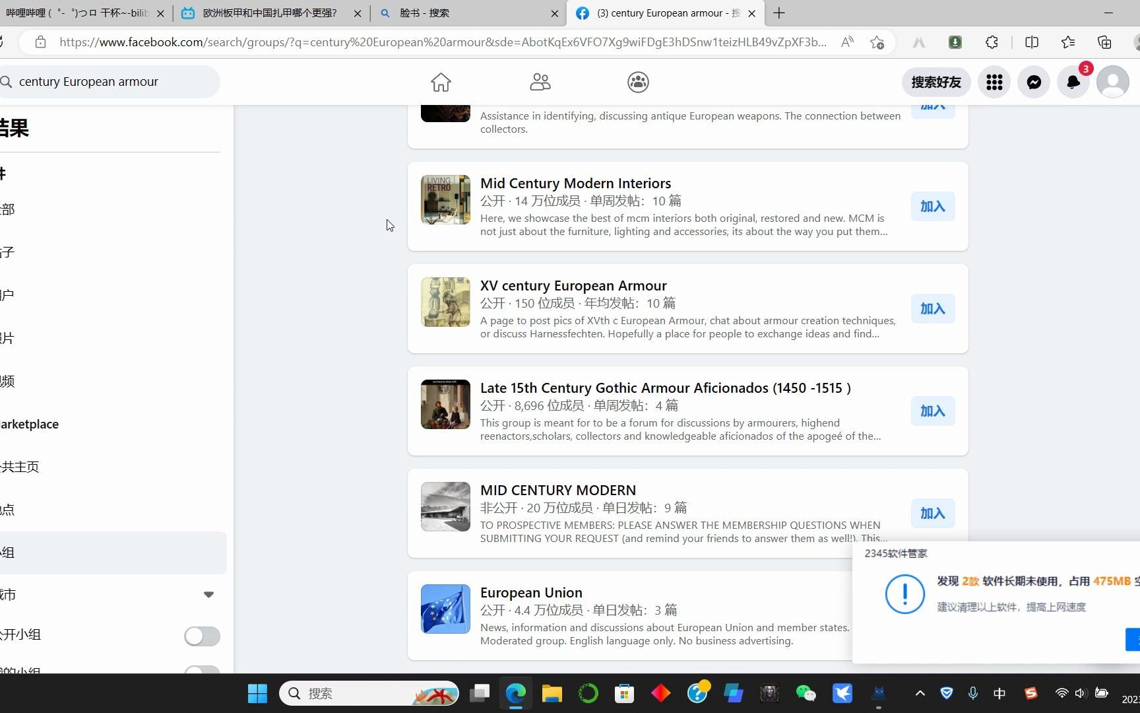Open the XV century European Armour title link

click(573, 285)
